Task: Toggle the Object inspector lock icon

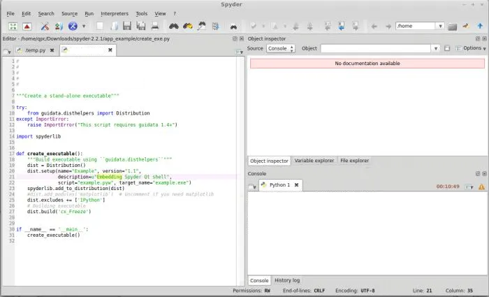Action: [447, 48]
